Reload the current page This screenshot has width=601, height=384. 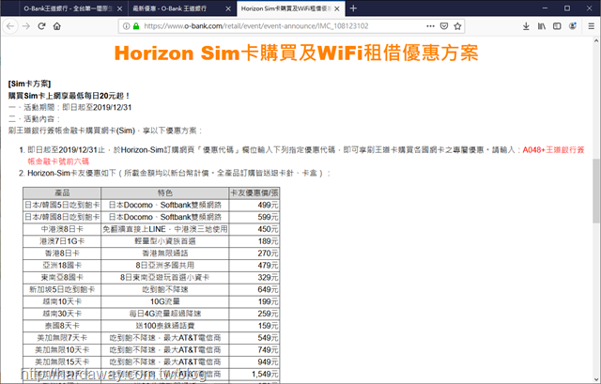click(41, 26)
